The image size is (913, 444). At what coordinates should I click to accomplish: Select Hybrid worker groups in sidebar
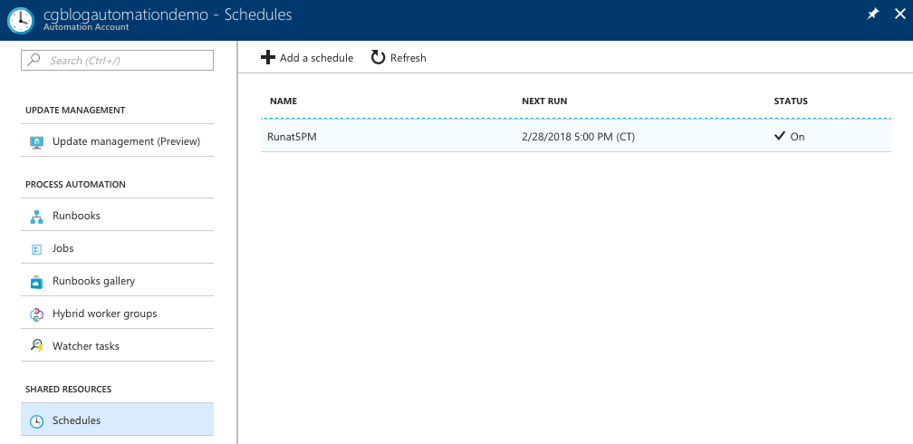click(x=117, y=314)
